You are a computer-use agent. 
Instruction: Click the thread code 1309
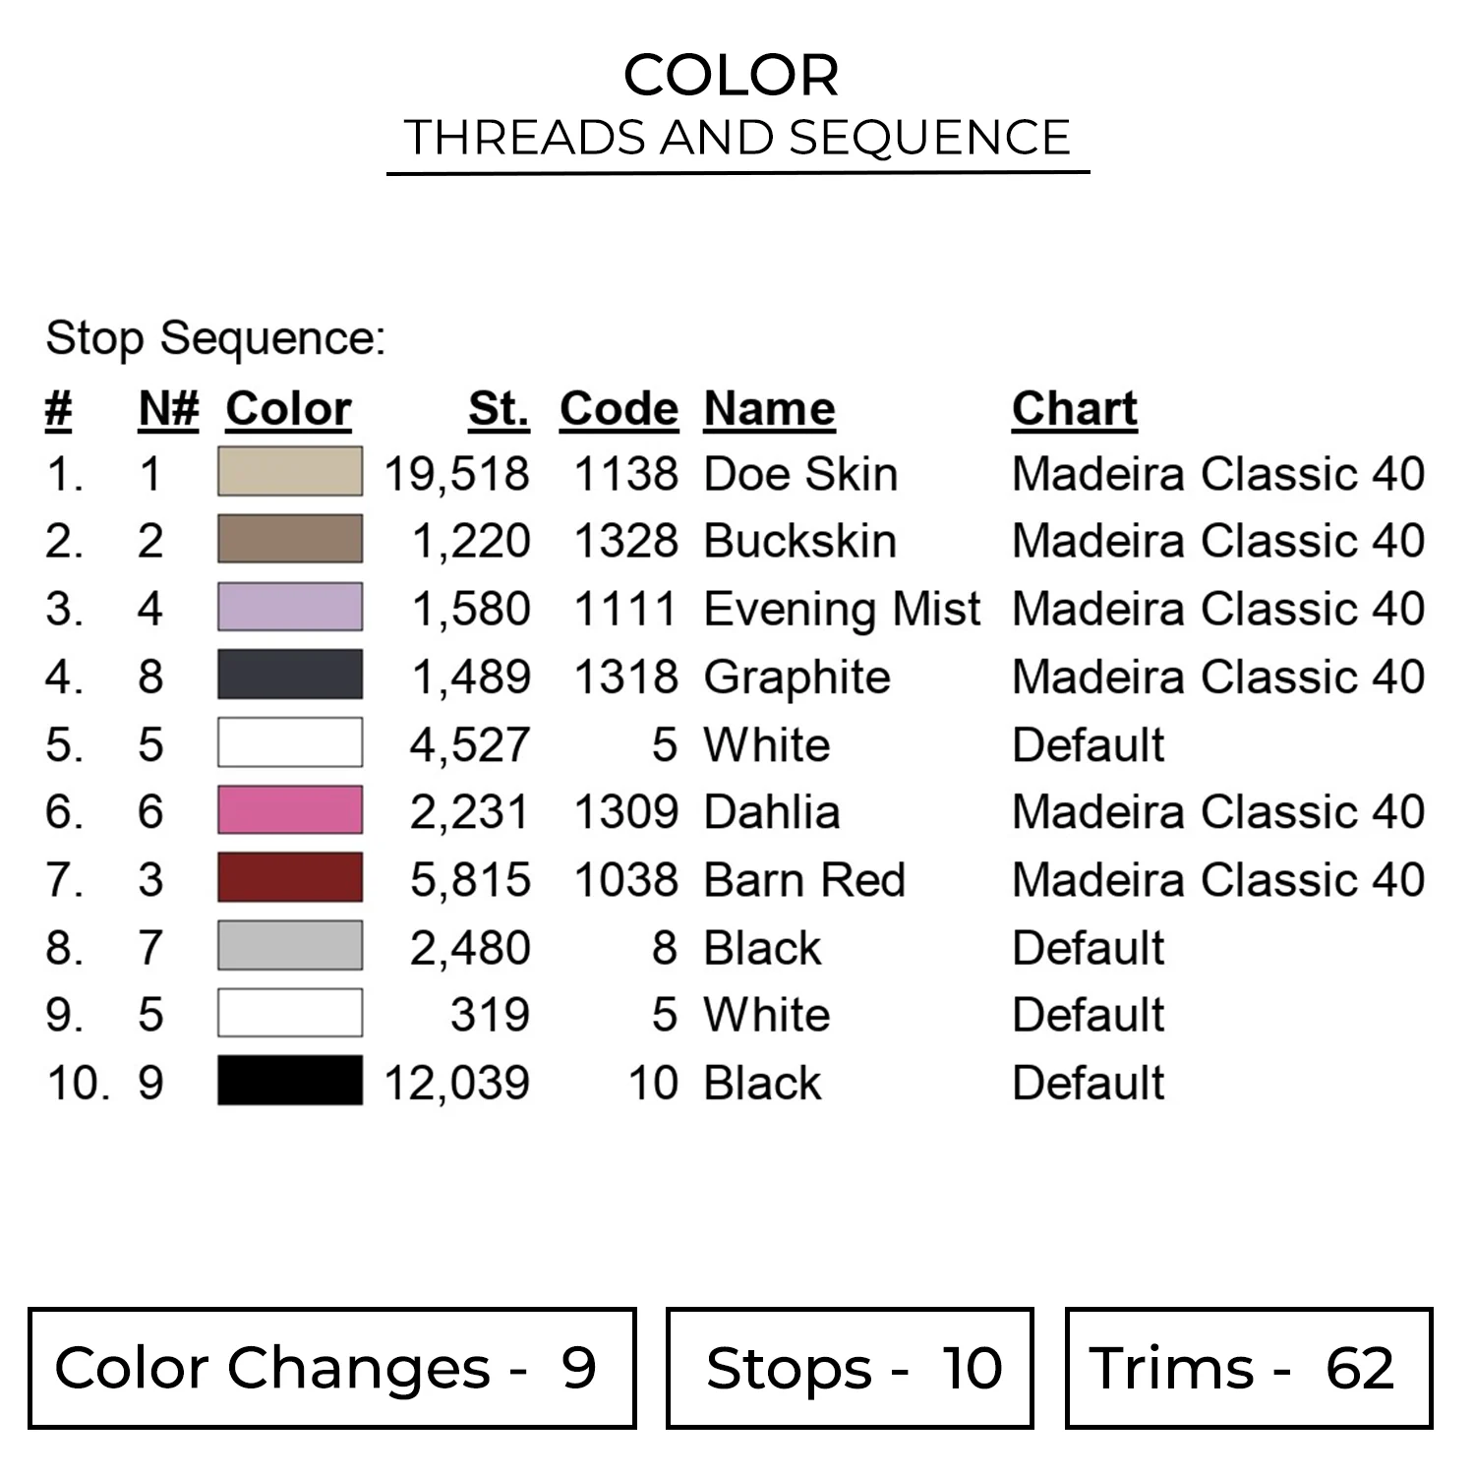[625, 812]
